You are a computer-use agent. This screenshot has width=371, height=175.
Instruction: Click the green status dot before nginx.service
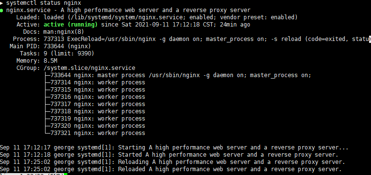[x=1, y=11]
